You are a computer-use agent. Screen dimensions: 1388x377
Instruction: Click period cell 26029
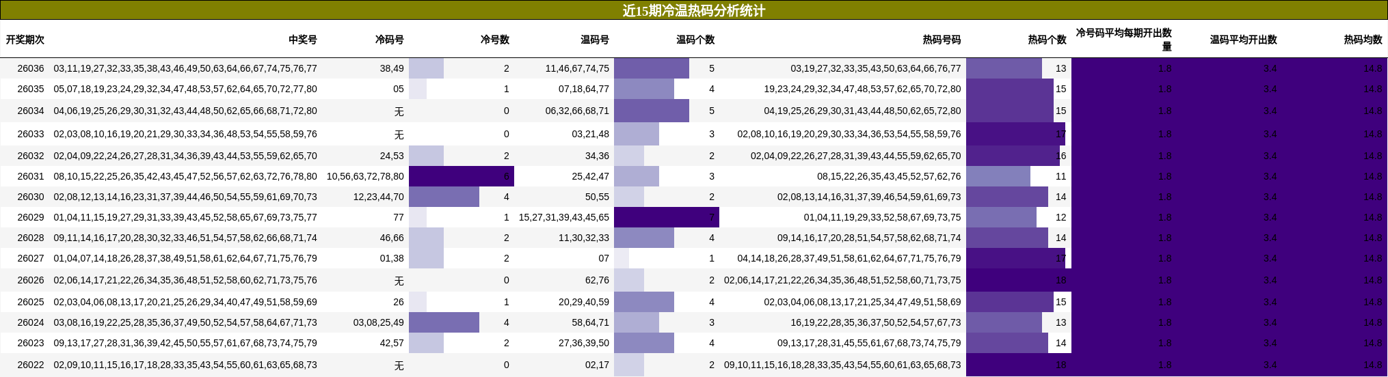(x=31, y=217)
